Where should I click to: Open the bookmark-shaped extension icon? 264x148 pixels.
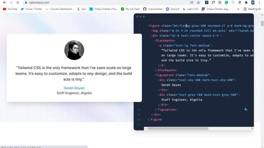(x=240, y=2)
